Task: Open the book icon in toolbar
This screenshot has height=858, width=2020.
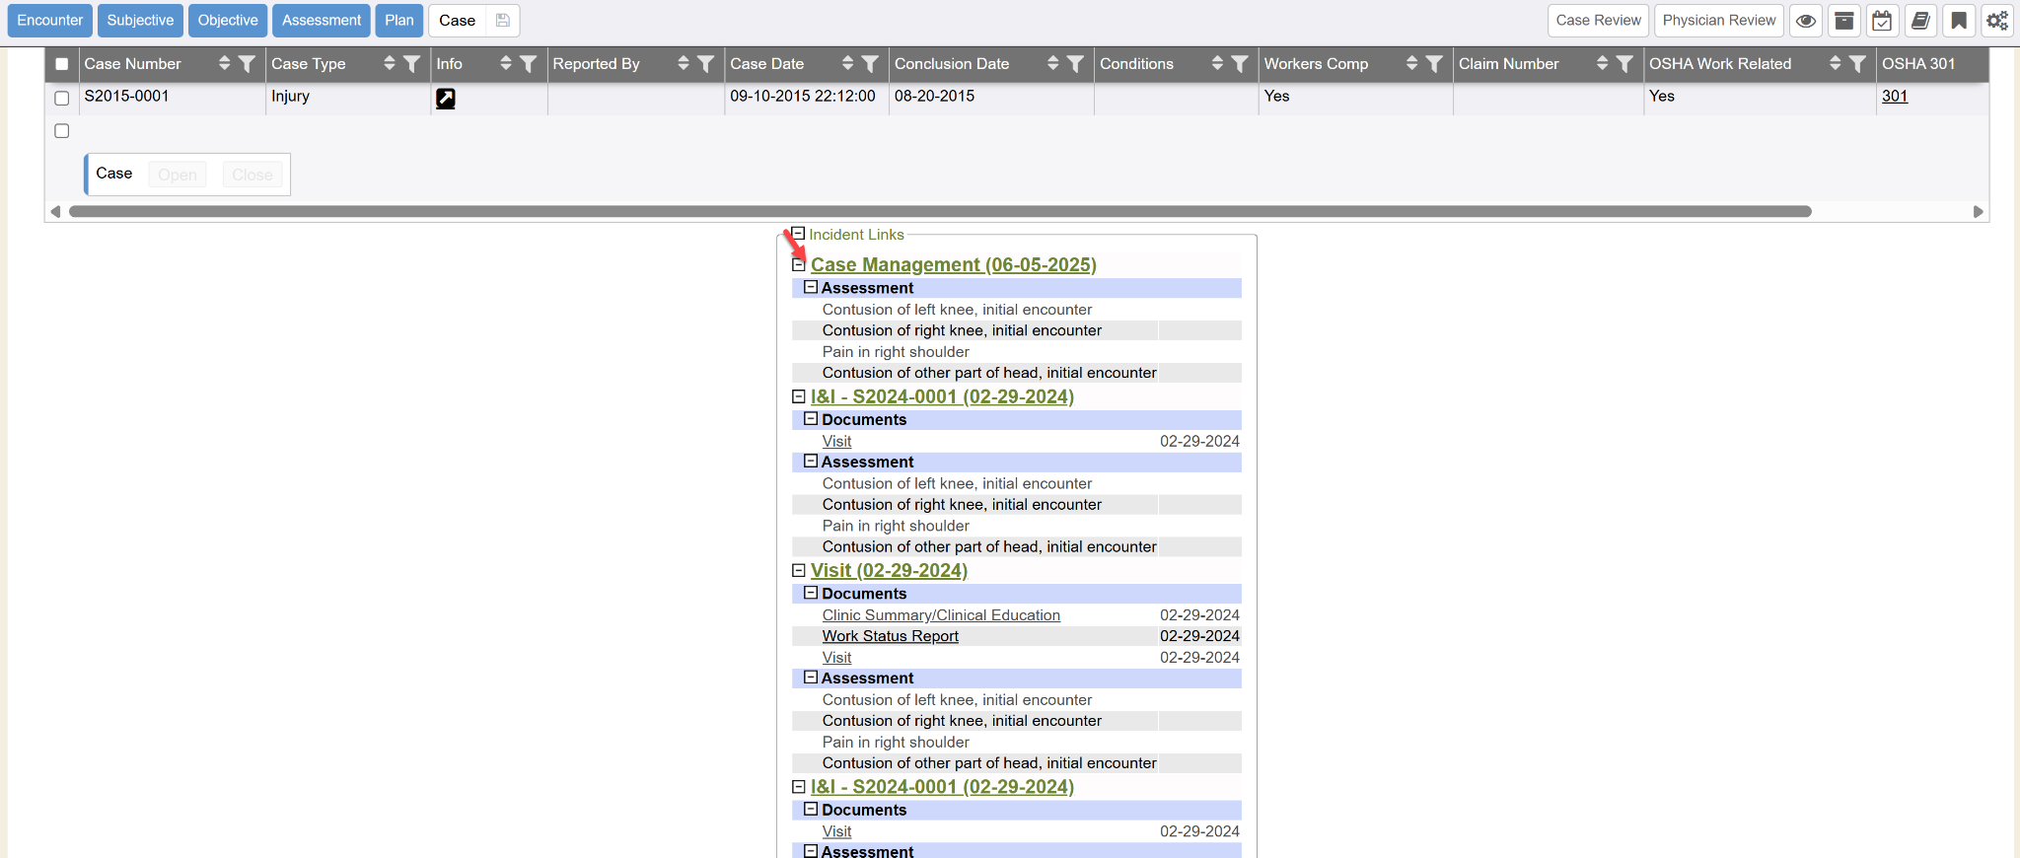Action: click(x=1920, y=21)
